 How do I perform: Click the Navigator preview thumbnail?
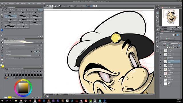pyautogui.click(x=170, y=17)
